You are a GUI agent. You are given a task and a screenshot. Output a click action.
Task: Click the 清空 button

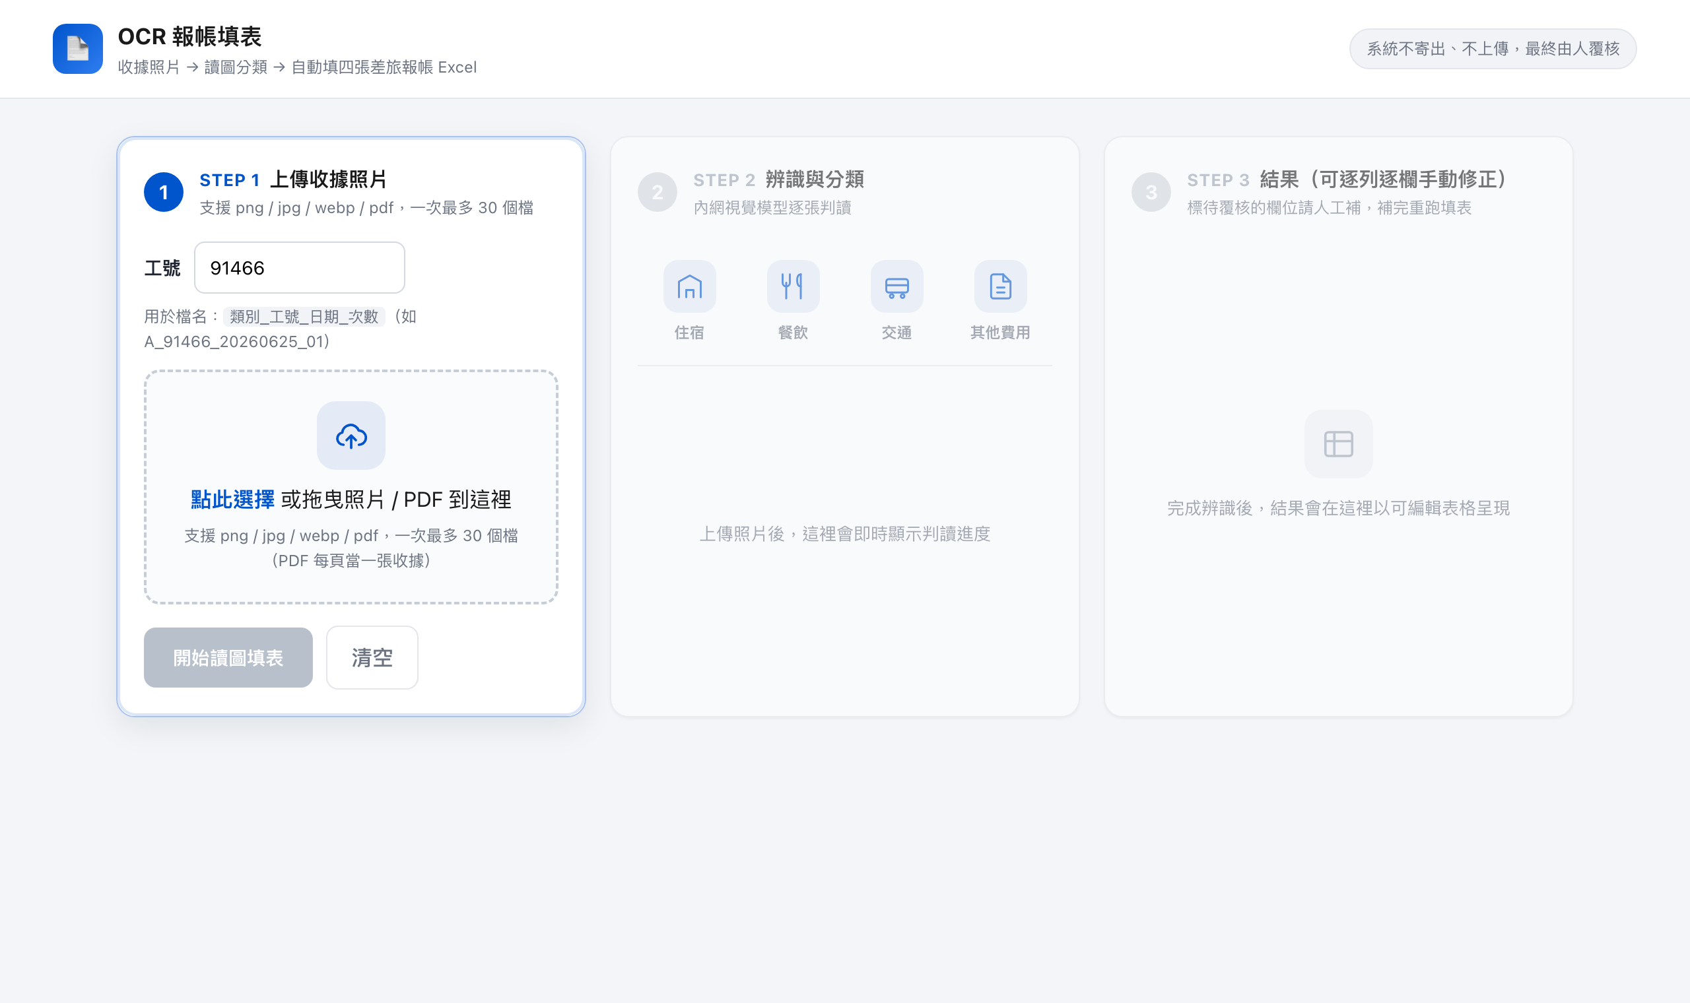coord(372,658)
